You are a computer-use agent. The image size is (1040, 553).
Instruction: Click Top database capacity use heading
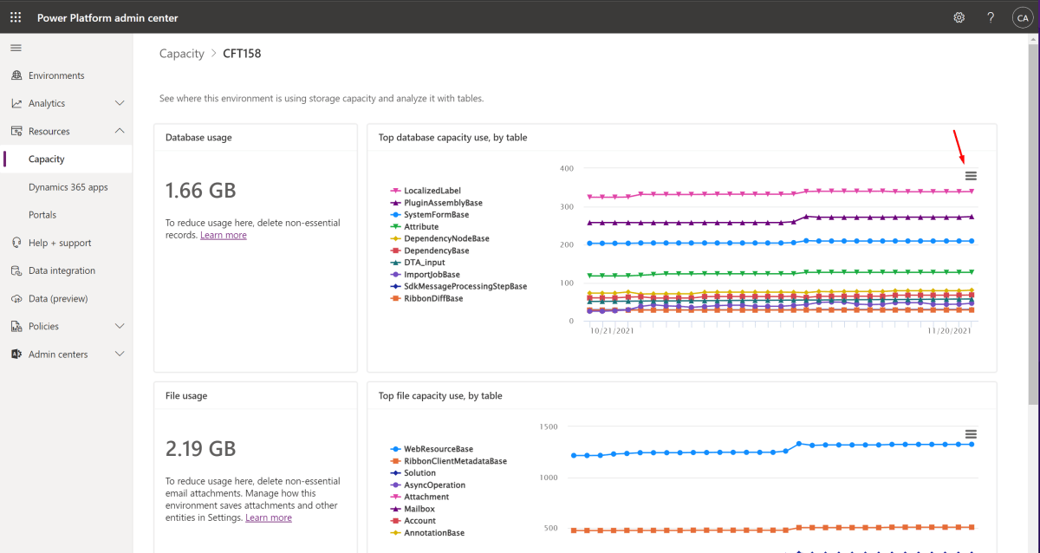click(452, 138)
